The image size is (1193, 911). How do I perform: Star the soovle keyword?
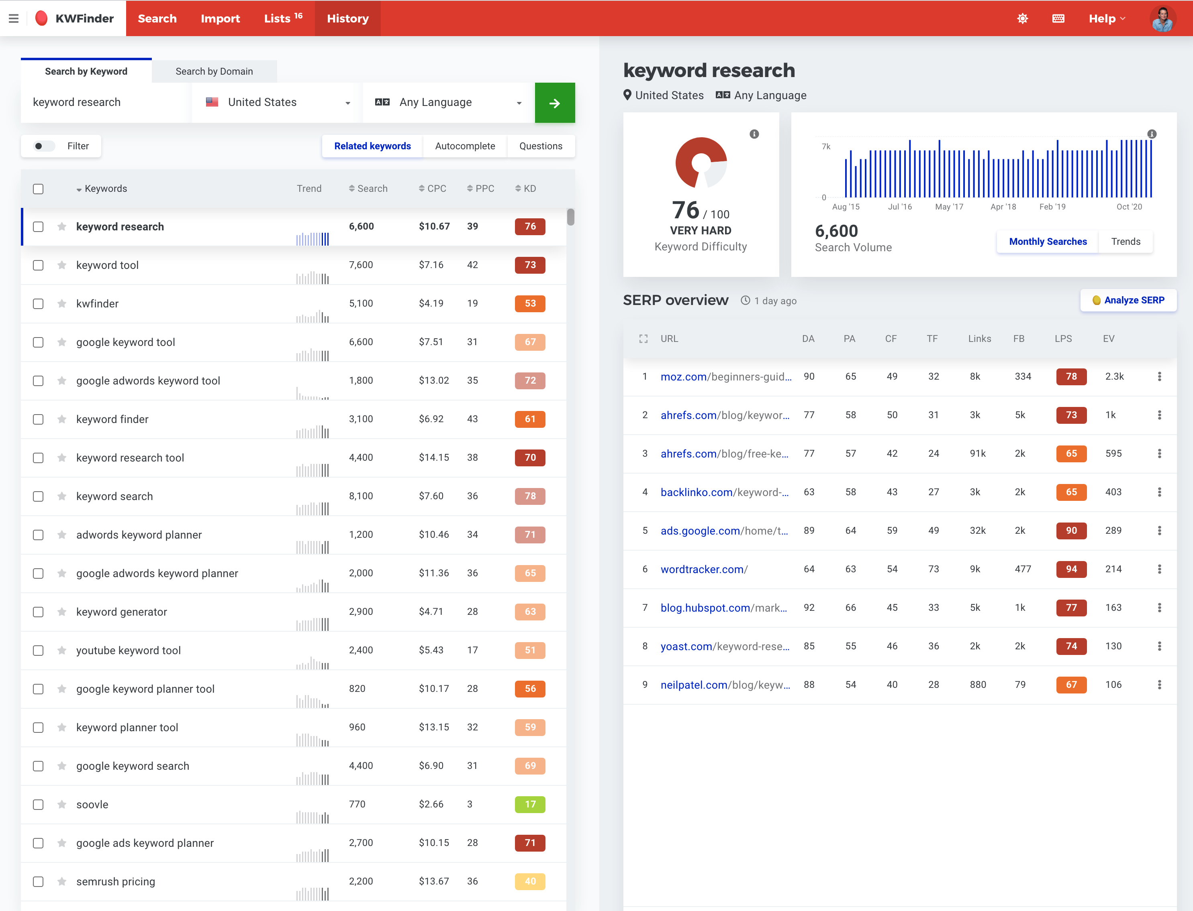[62, 805]
